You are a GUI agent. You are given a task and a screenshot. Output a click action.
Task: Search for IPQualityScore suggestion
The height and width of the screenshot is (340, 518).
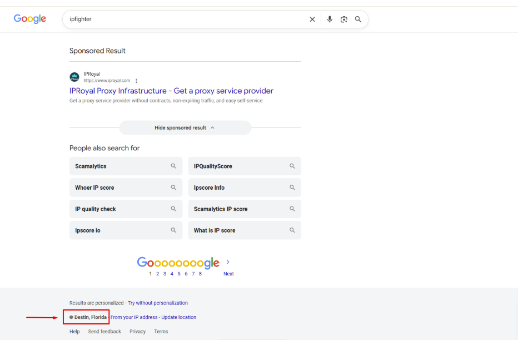(245, 166)
